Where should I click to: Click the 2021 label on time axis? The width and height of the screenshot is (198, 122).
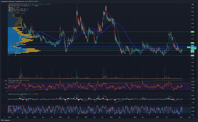(x=86, y=117)
